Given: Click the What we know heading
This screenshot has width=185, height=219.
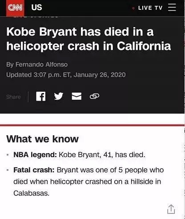Looking at the screenshot, I should point(42,139).
